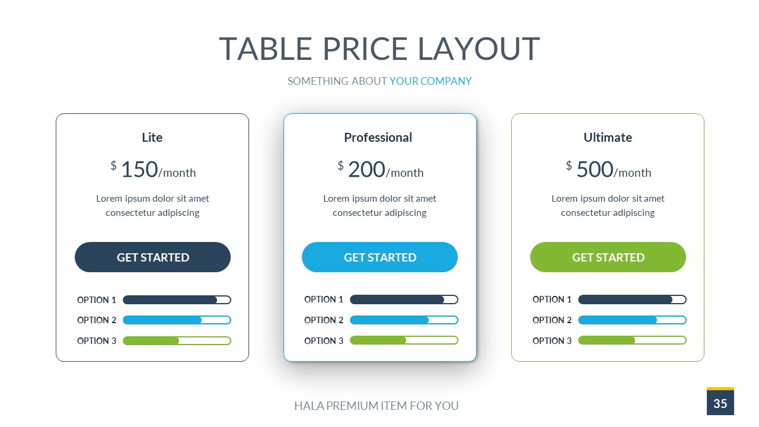Click the Lite plan OPTION 1 progress bar
This screenshot has width=759, height=427.
click(x=177, y=300)
